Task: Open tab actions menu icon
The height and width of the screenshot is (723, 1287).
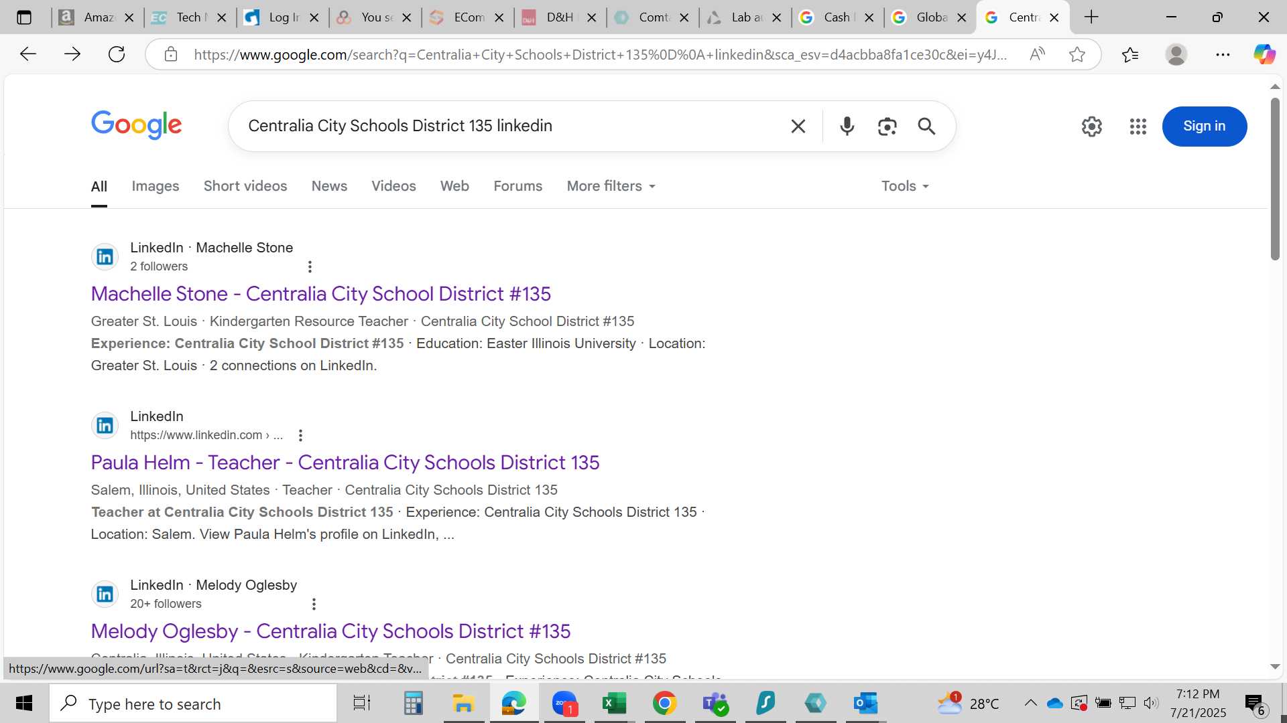Action: click(24, 17)
